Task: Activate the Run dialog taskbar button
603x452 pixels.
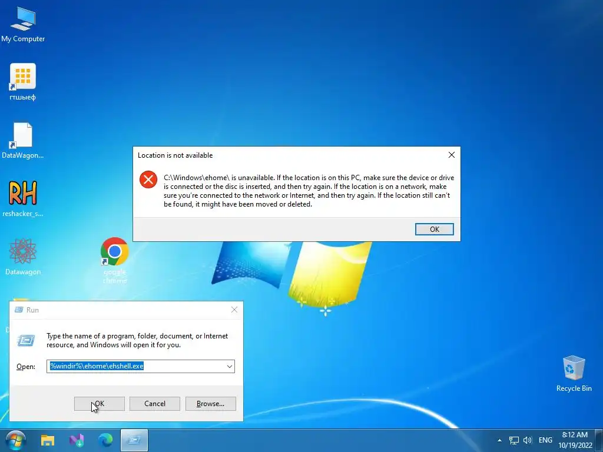Action: (134, 440)
